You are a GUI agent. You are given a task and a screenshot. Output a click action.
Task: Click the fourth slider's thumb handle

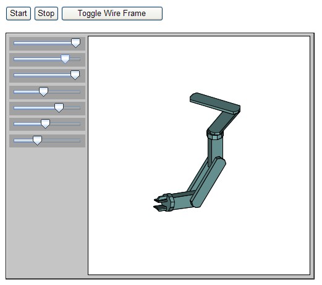click(43, 92)
